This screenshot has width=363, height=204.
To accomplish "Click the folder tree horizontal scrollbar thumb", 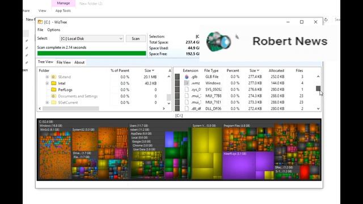I will pyautogui.click(x=71, y=108).
